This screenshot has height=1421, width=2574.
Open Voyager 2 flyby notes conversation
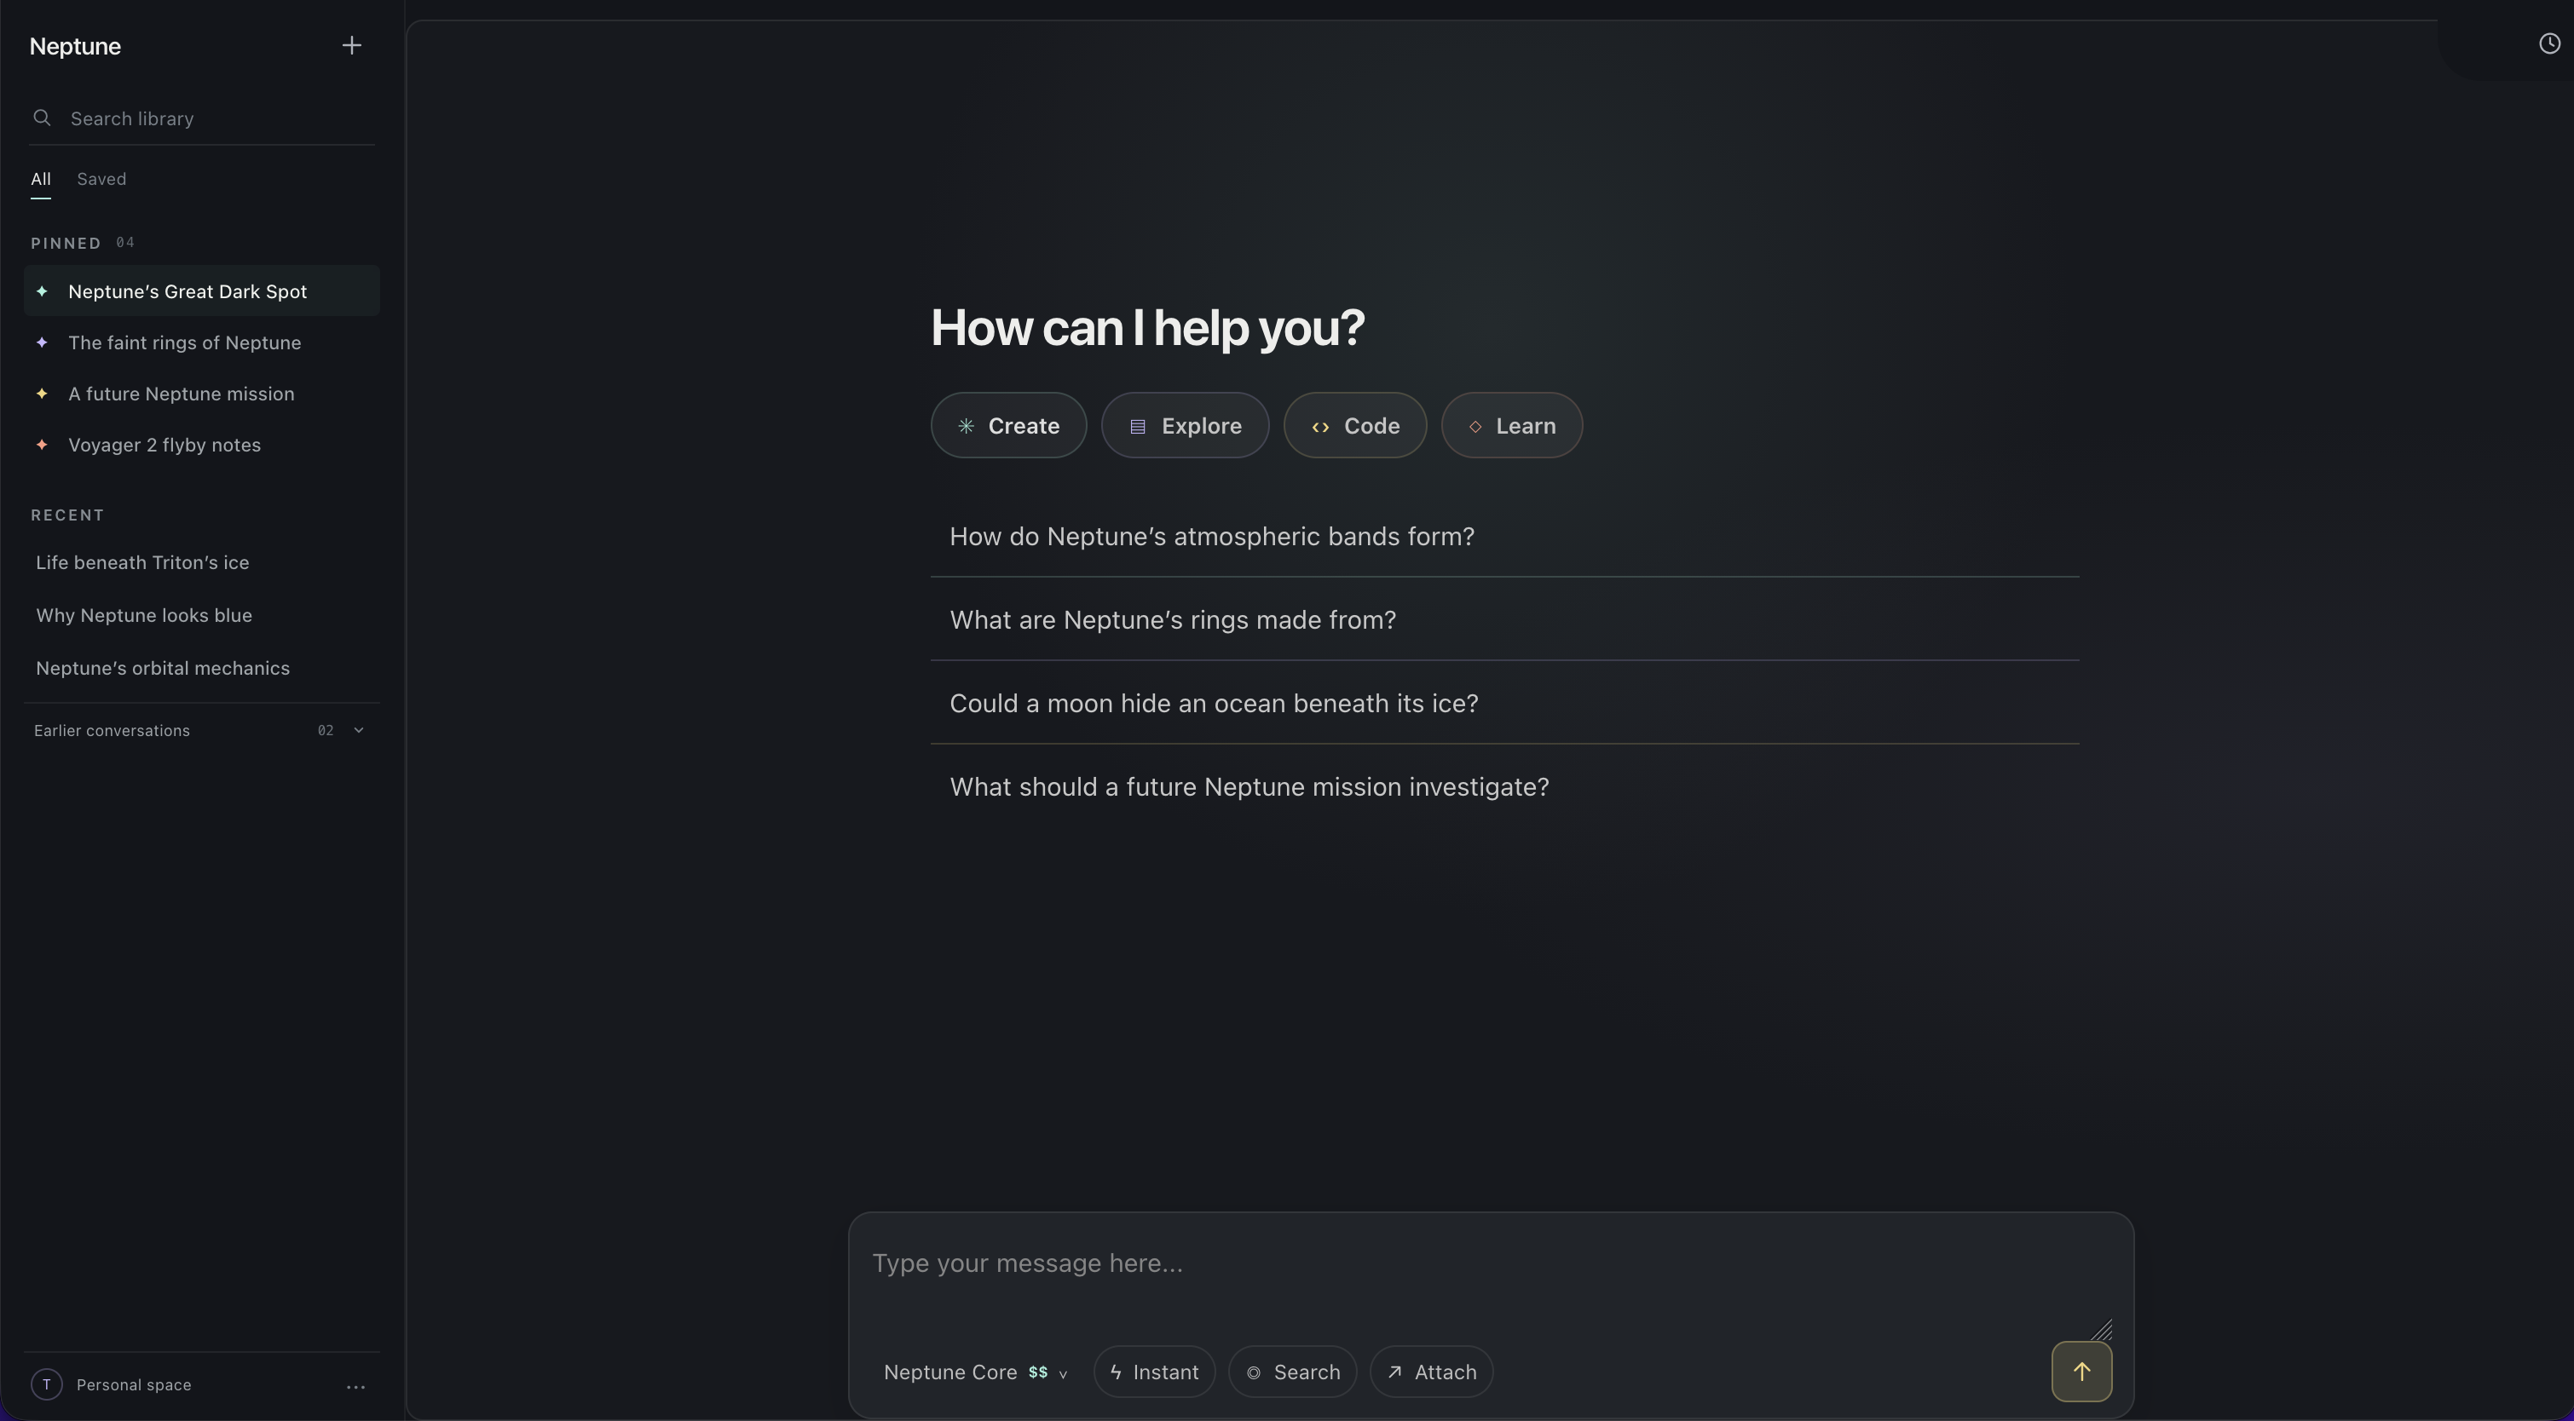(x=202, y=445)
